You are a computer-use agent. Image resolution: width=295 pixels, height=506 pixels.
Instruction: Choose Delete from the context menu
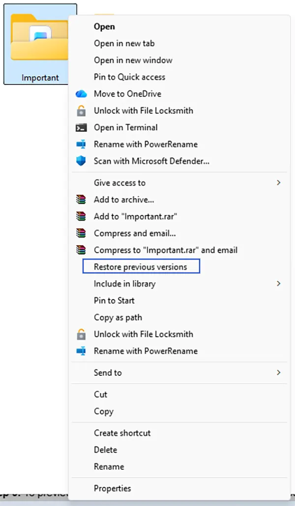pyautogui.click(x=105, y=450)
